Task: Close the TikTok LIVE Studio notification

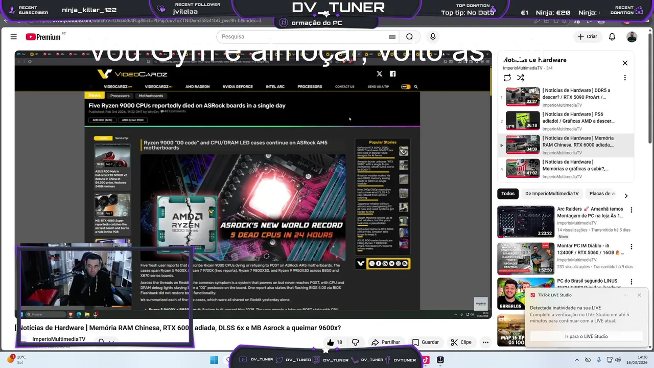Action: click(x=639, y=295)
